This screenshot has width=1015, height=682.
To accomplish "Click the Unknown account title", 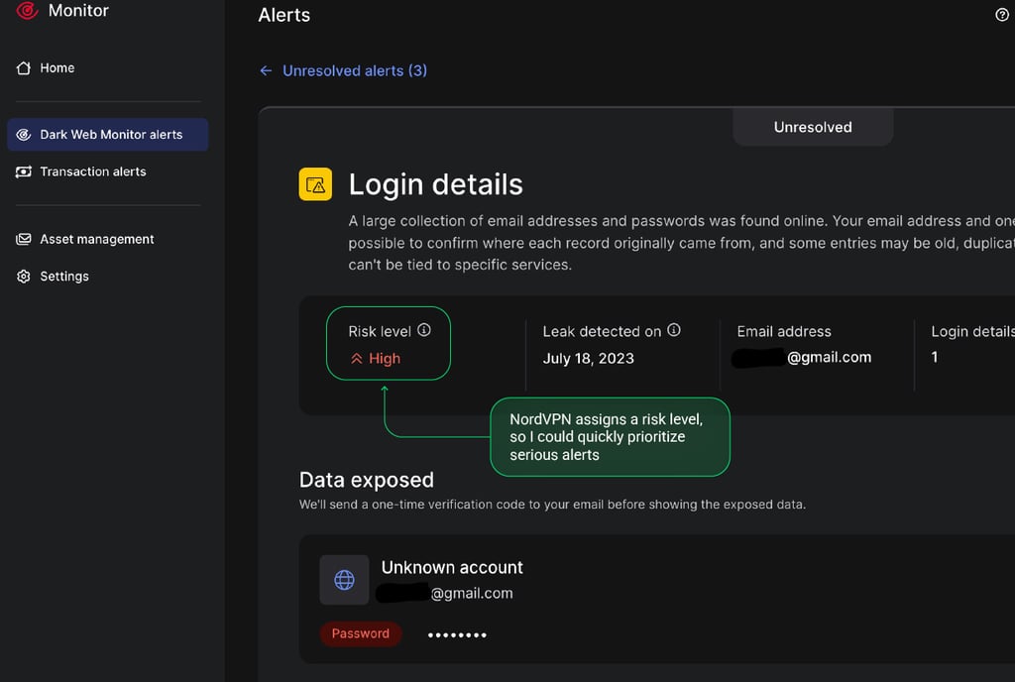I will [x=452, y=567].
